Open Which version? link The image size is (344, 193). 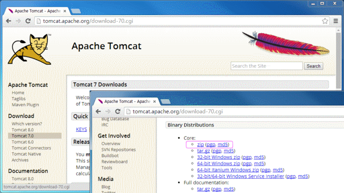(x=27, y=124)
